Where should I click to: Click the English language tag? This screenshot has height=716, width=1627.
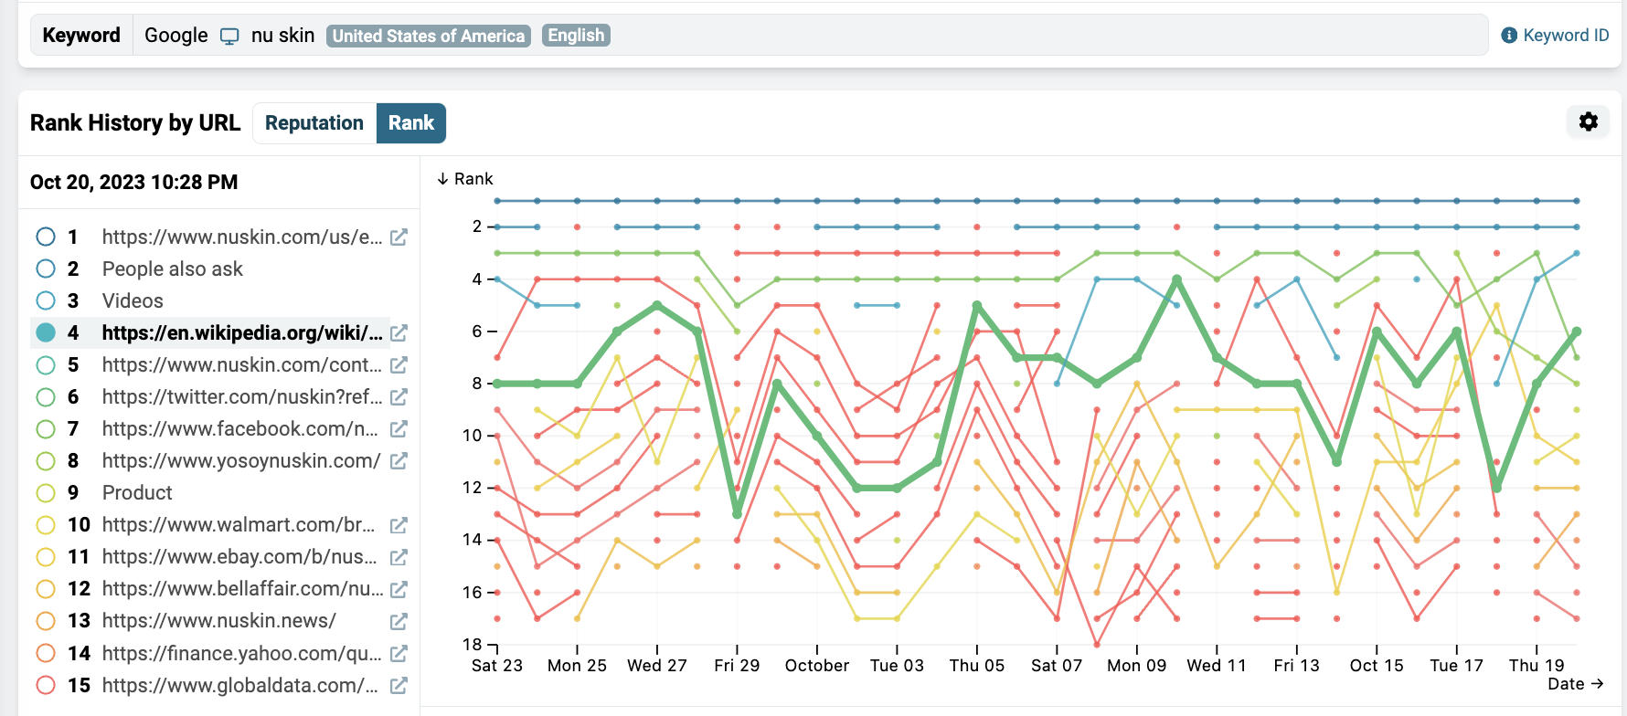coord(576,36)
